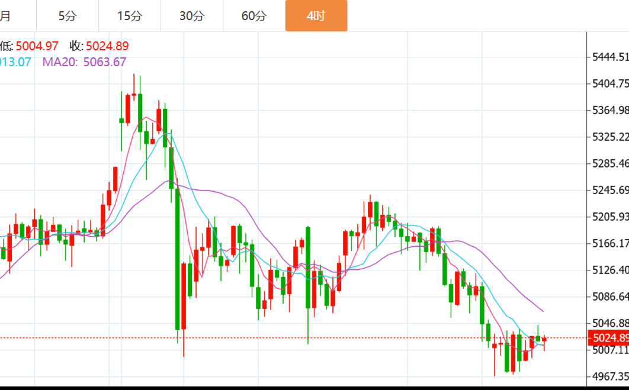Click the 5364.98 price axis label
Screen dimensions: 629x390
(610, 110)
